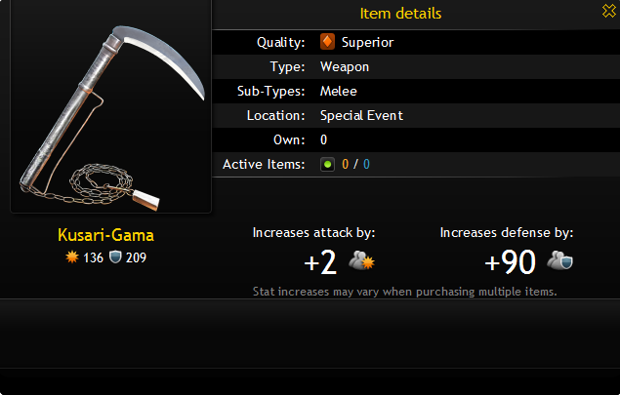Close the Item details panel
This screenshot has height=395, width=620.
point(609,11)
